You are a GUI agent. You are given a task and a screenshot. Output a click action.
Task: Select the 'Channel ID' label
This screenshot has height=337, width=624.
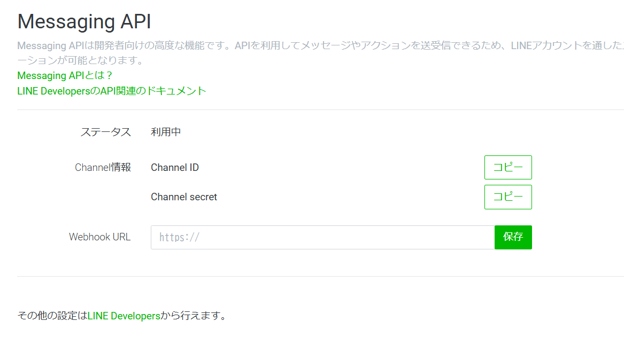[175, 168]
